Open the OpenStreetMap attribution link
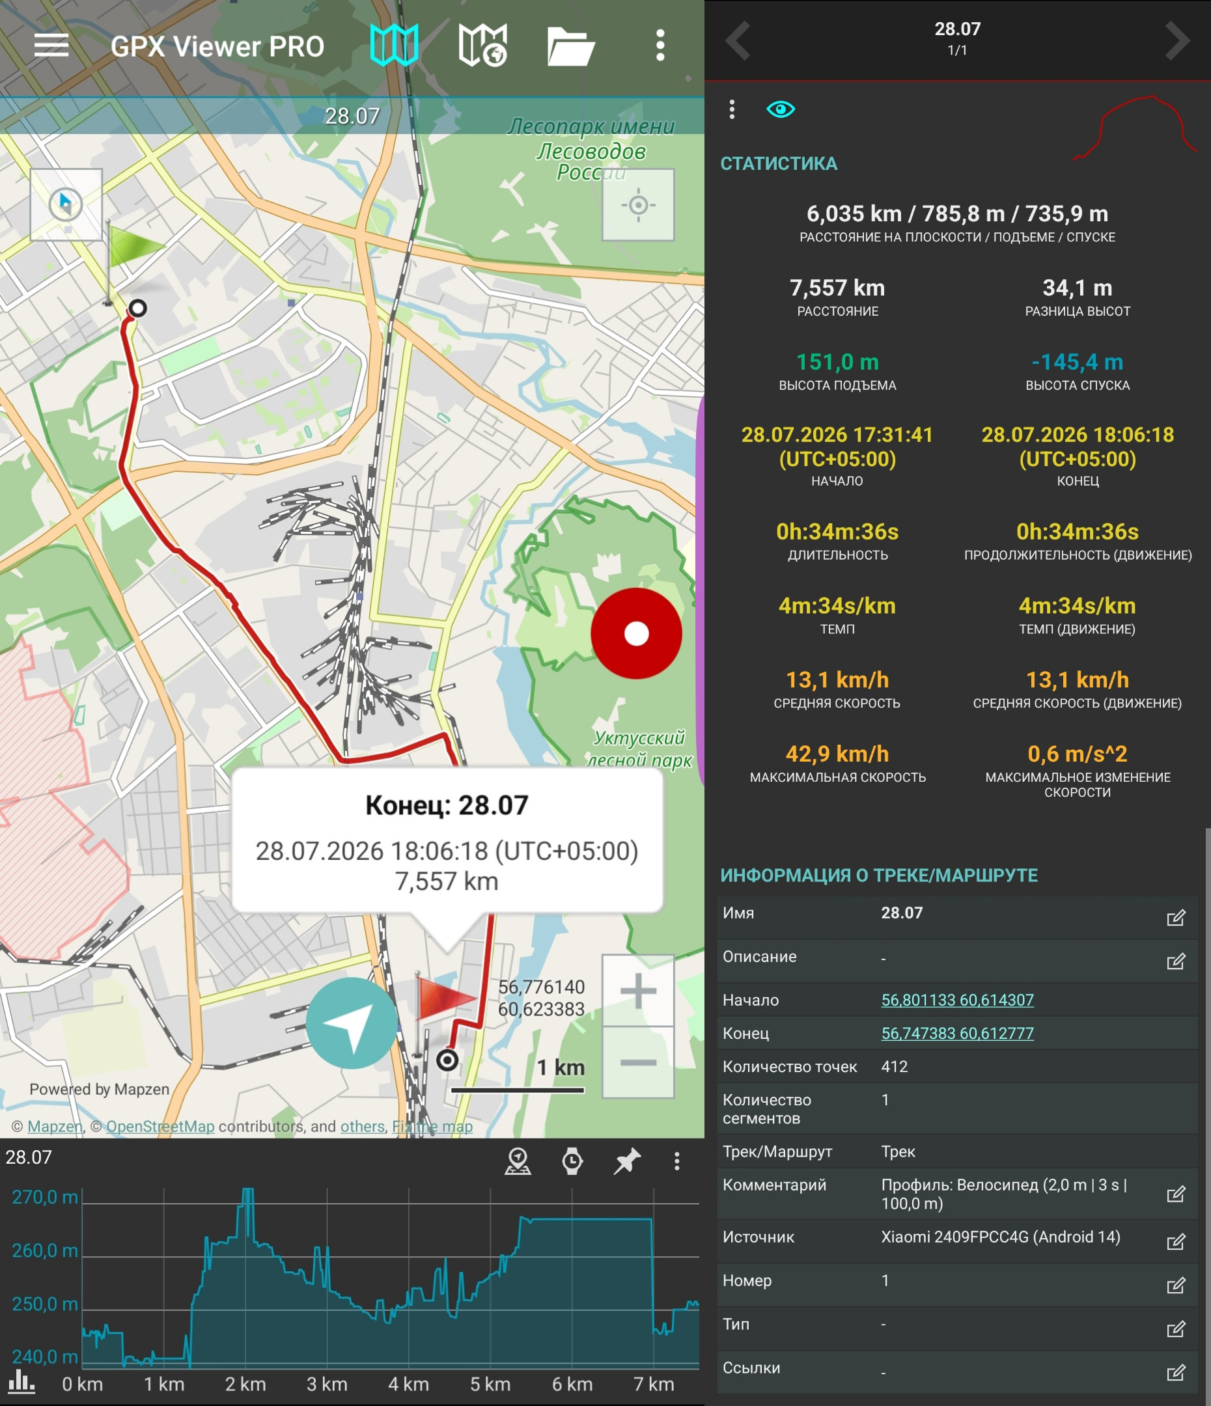Viewport: 1211px width, 1406px height. [x=160, y=1127]
